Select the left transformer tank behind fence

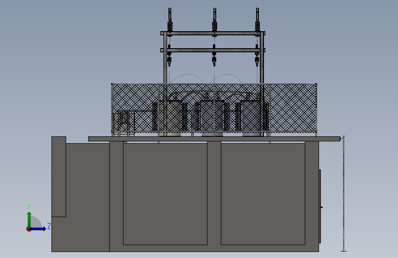pyautogui.click(x=170, y=118)
